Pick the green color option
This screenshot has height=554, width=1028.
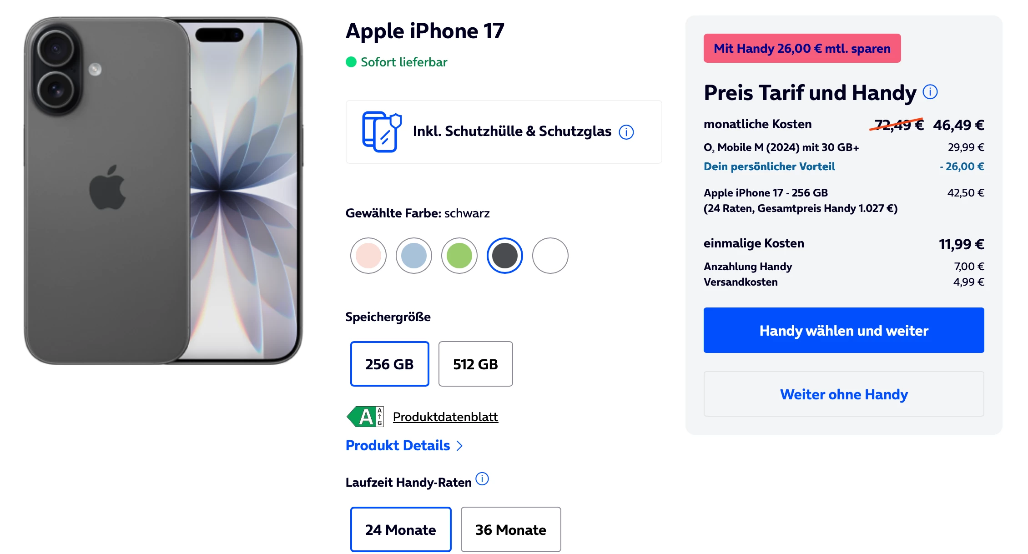(x=459, y=256)
